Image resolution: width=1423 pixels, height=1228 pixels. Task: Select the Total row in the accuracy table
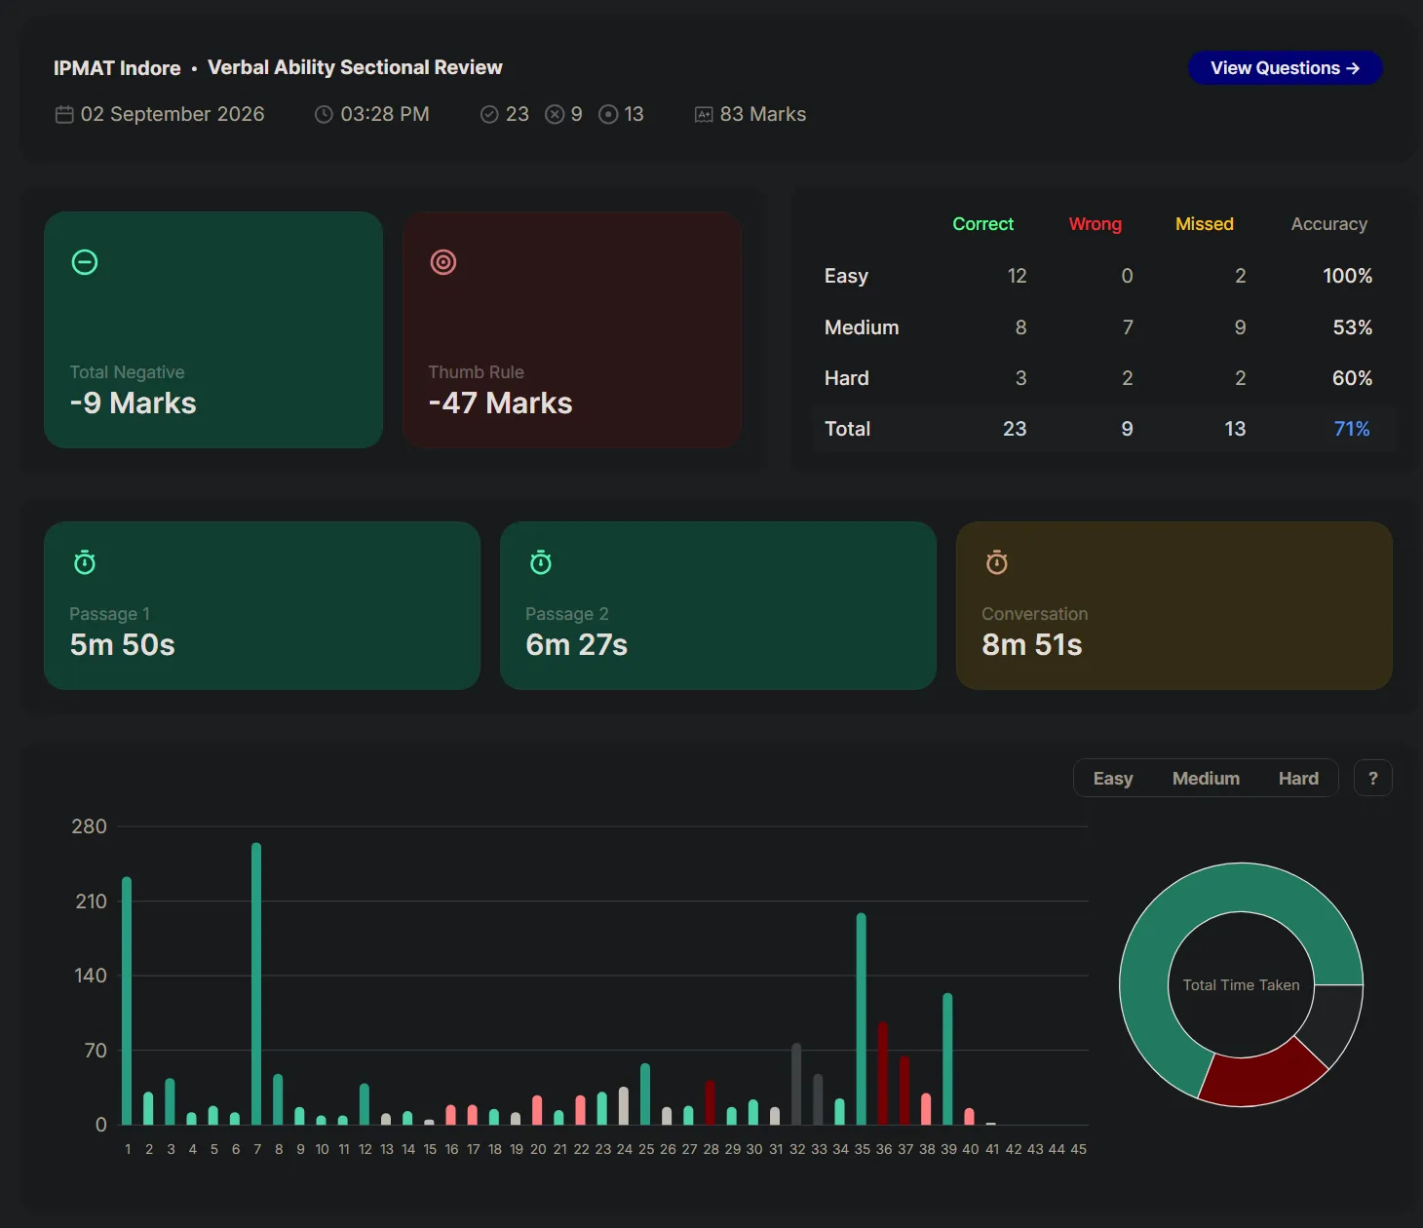tap(1104, 429)
